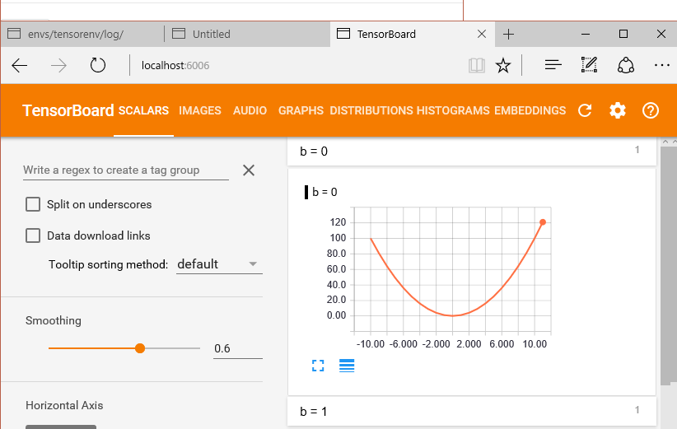Go forward in the browser
Image resolution: width=677 pixels, height=429 pixels.
coord(58,66)
